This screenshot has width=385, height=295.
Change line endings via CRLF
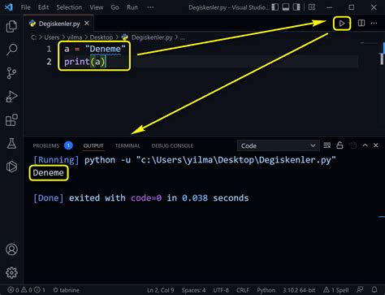click(243, 290)
